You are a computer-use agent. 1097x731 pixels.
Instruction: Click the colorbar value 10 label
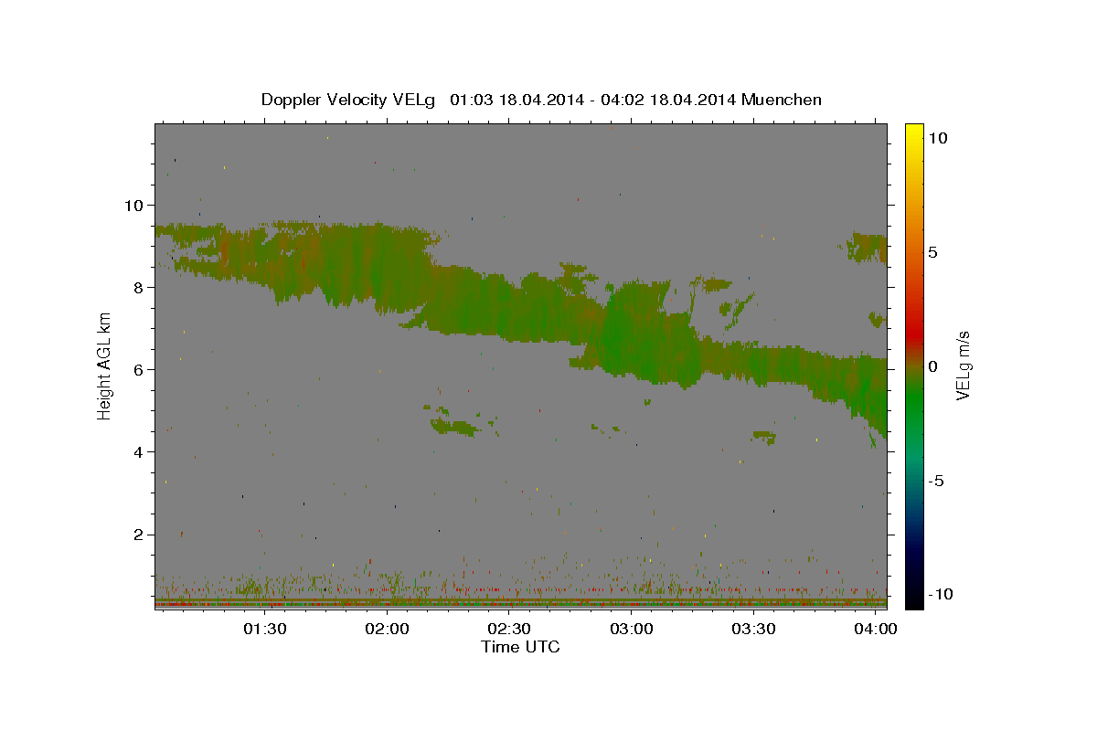pos(937,138)
